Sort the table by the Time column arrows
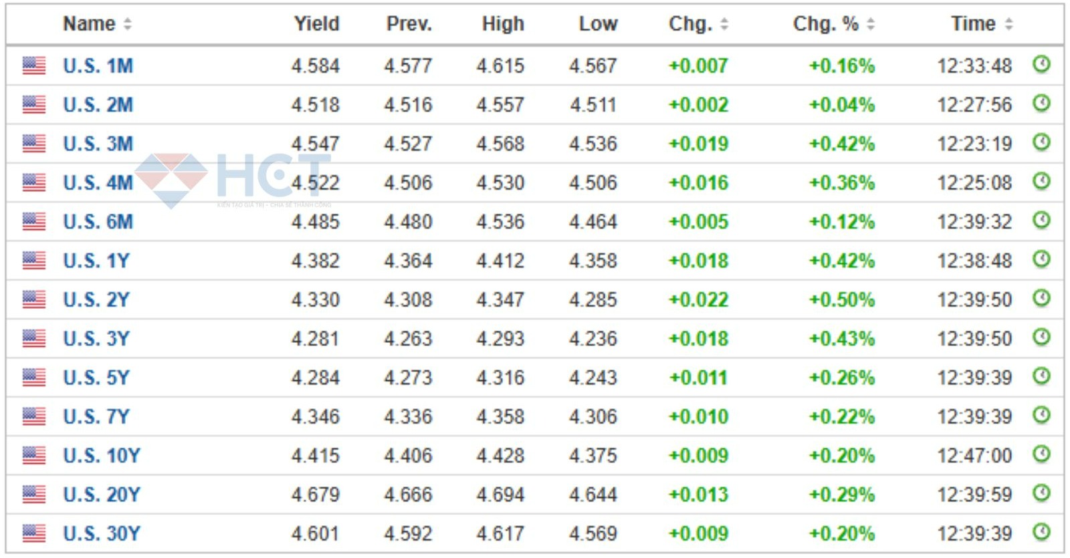 tap(1008, 25)
